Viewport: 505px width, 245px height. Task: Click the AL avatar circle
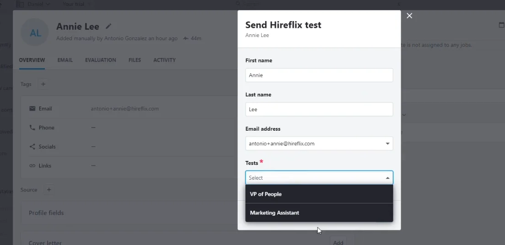click(x=35, y=32)
